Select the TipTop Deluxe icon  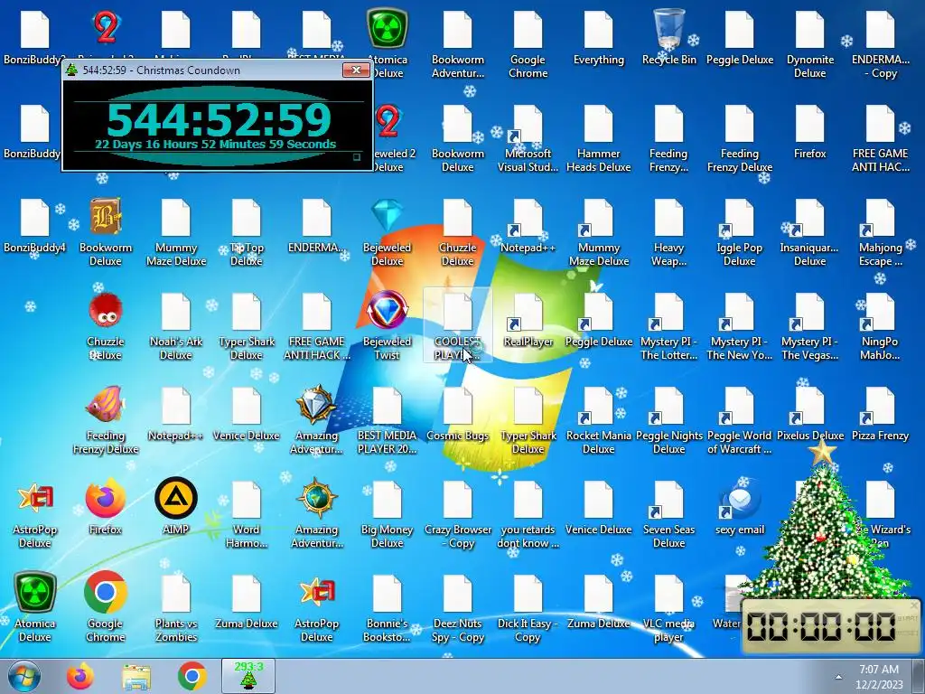point(247,232)
